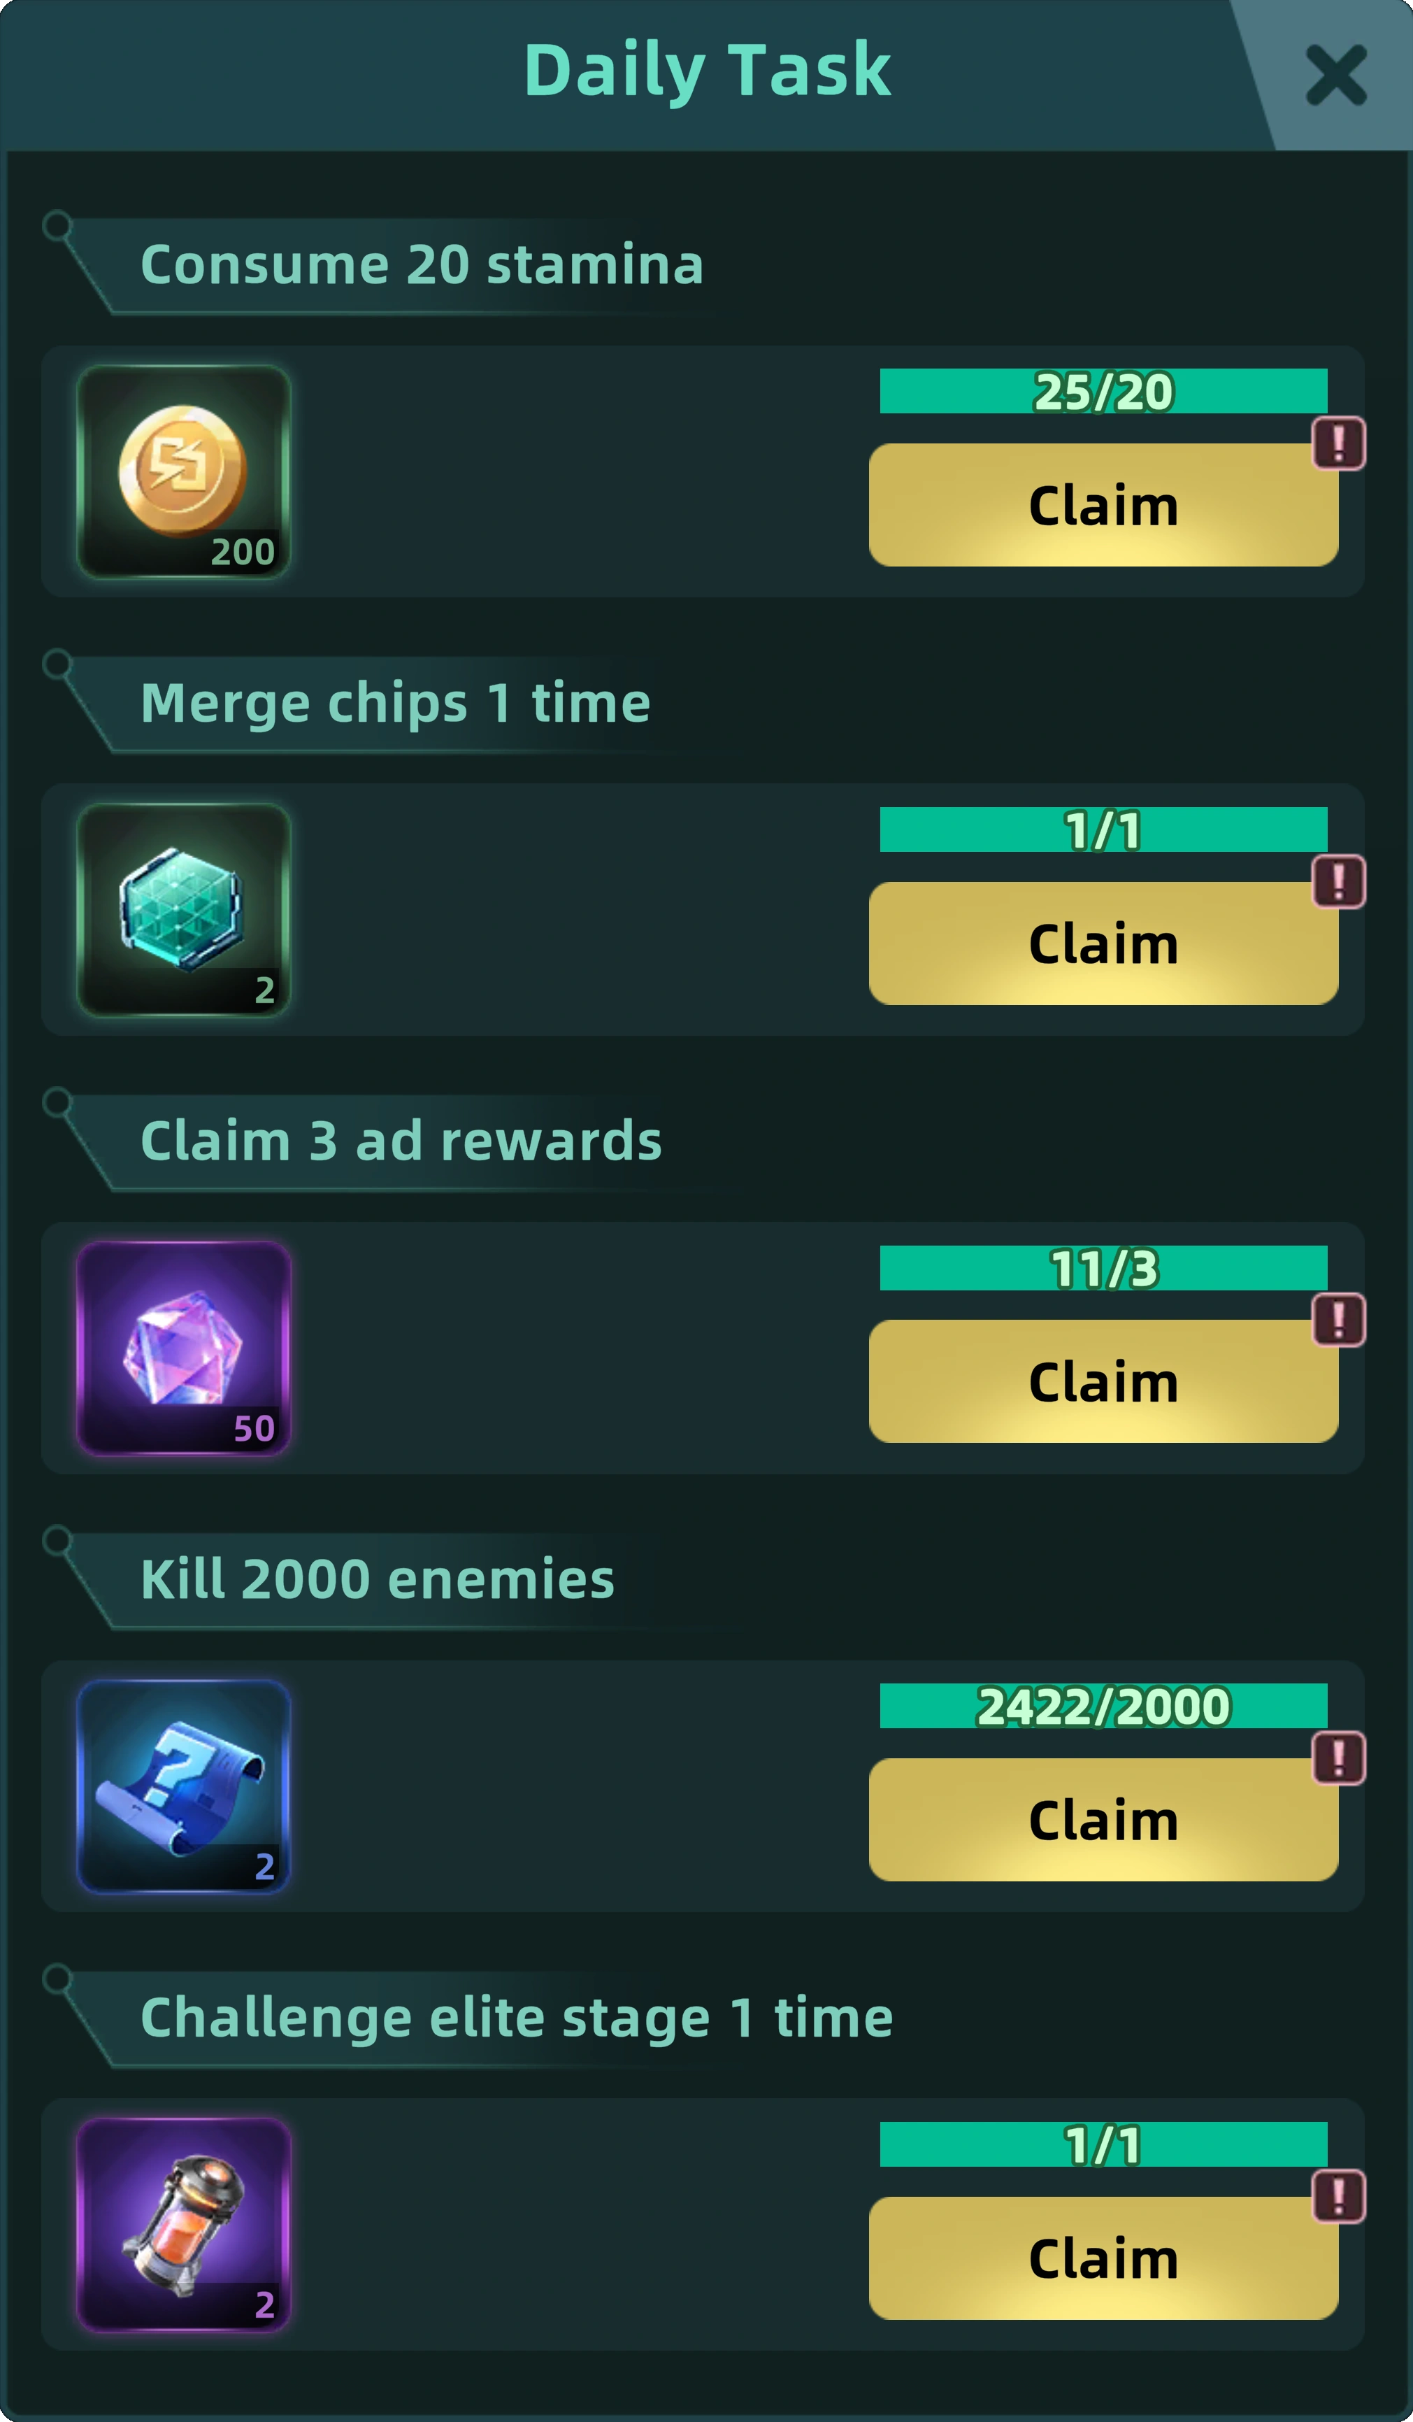The width and height of the screenshot is (1413, 2422).
Task: Claim the Consume 20 stamina reward
Action: [1104, 504]
